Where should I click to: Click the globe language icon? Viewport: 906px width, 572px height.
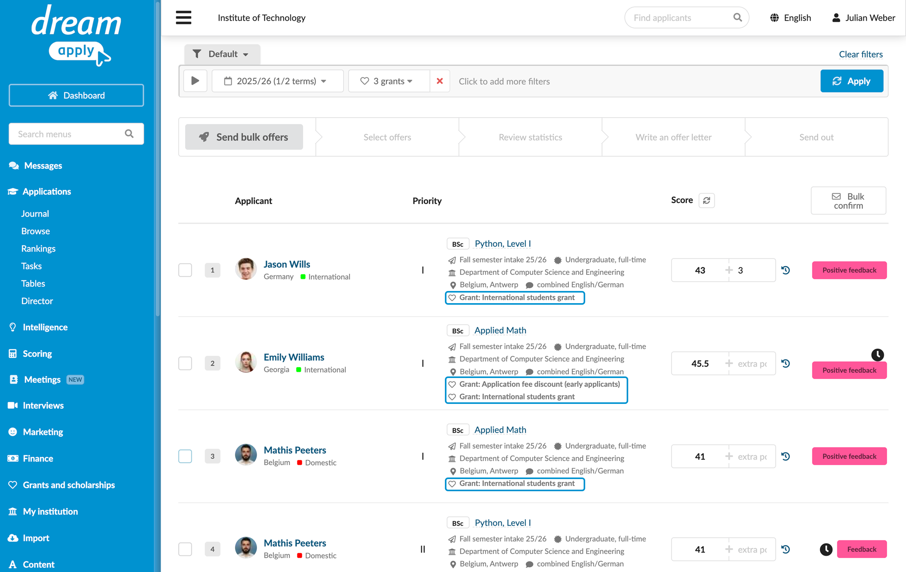[x=774, y=18]
